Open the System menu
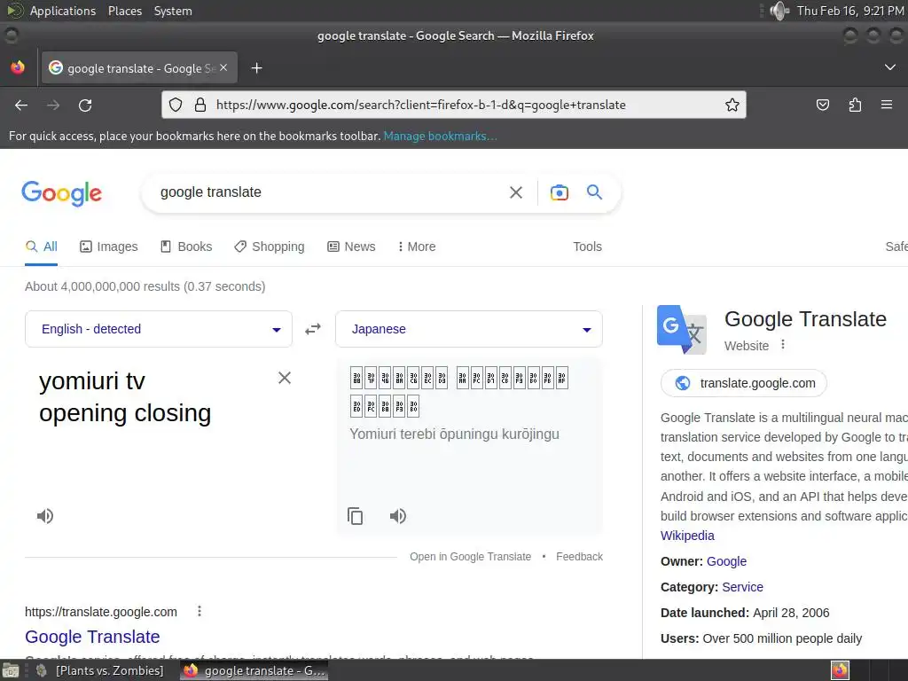This screenshot has width=908, height=681. [173, 11]
